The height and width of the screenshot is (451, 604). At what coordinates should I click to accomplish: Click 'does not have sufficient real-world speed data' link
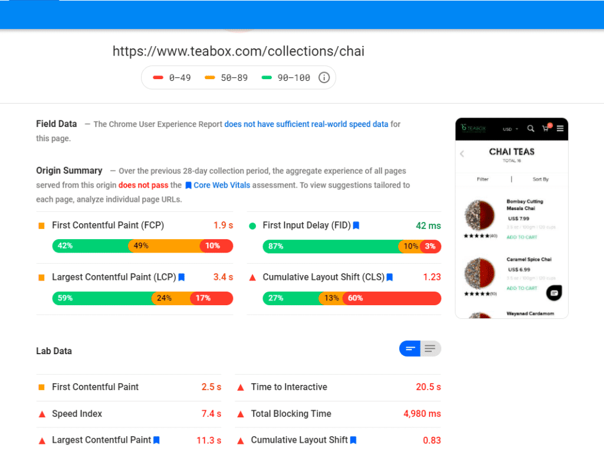point(306,124)
